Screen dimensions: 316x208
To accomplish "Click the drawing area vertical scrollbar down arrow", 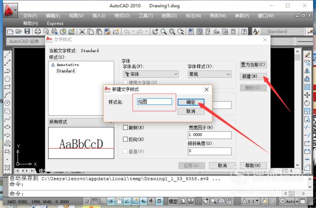I will tap(298, 165).
